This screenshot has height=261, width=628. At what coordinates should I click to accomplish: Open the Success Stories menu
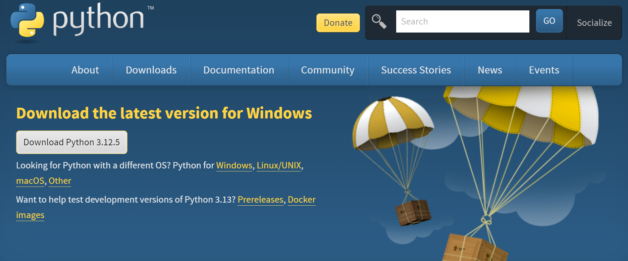coord(416,70)
